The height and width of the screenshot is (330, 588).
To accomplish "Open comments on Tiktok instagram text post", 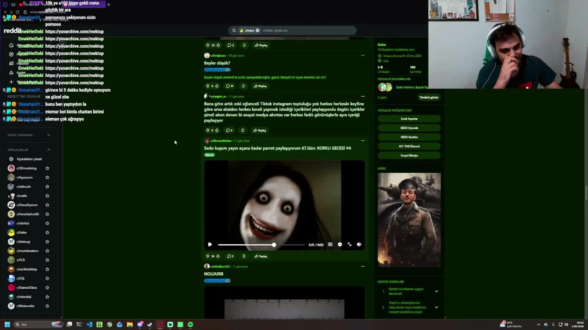I will point(229,131).
